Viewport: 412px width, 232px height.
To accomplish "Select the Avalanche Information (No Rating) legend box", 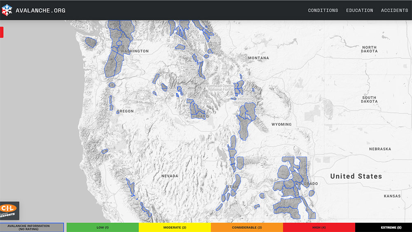I will (x=32, y=227).
